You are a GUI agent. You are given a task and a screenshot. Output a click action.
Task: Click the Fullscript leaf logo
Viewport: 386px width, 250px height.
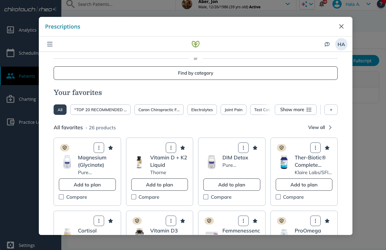(196, 44)
